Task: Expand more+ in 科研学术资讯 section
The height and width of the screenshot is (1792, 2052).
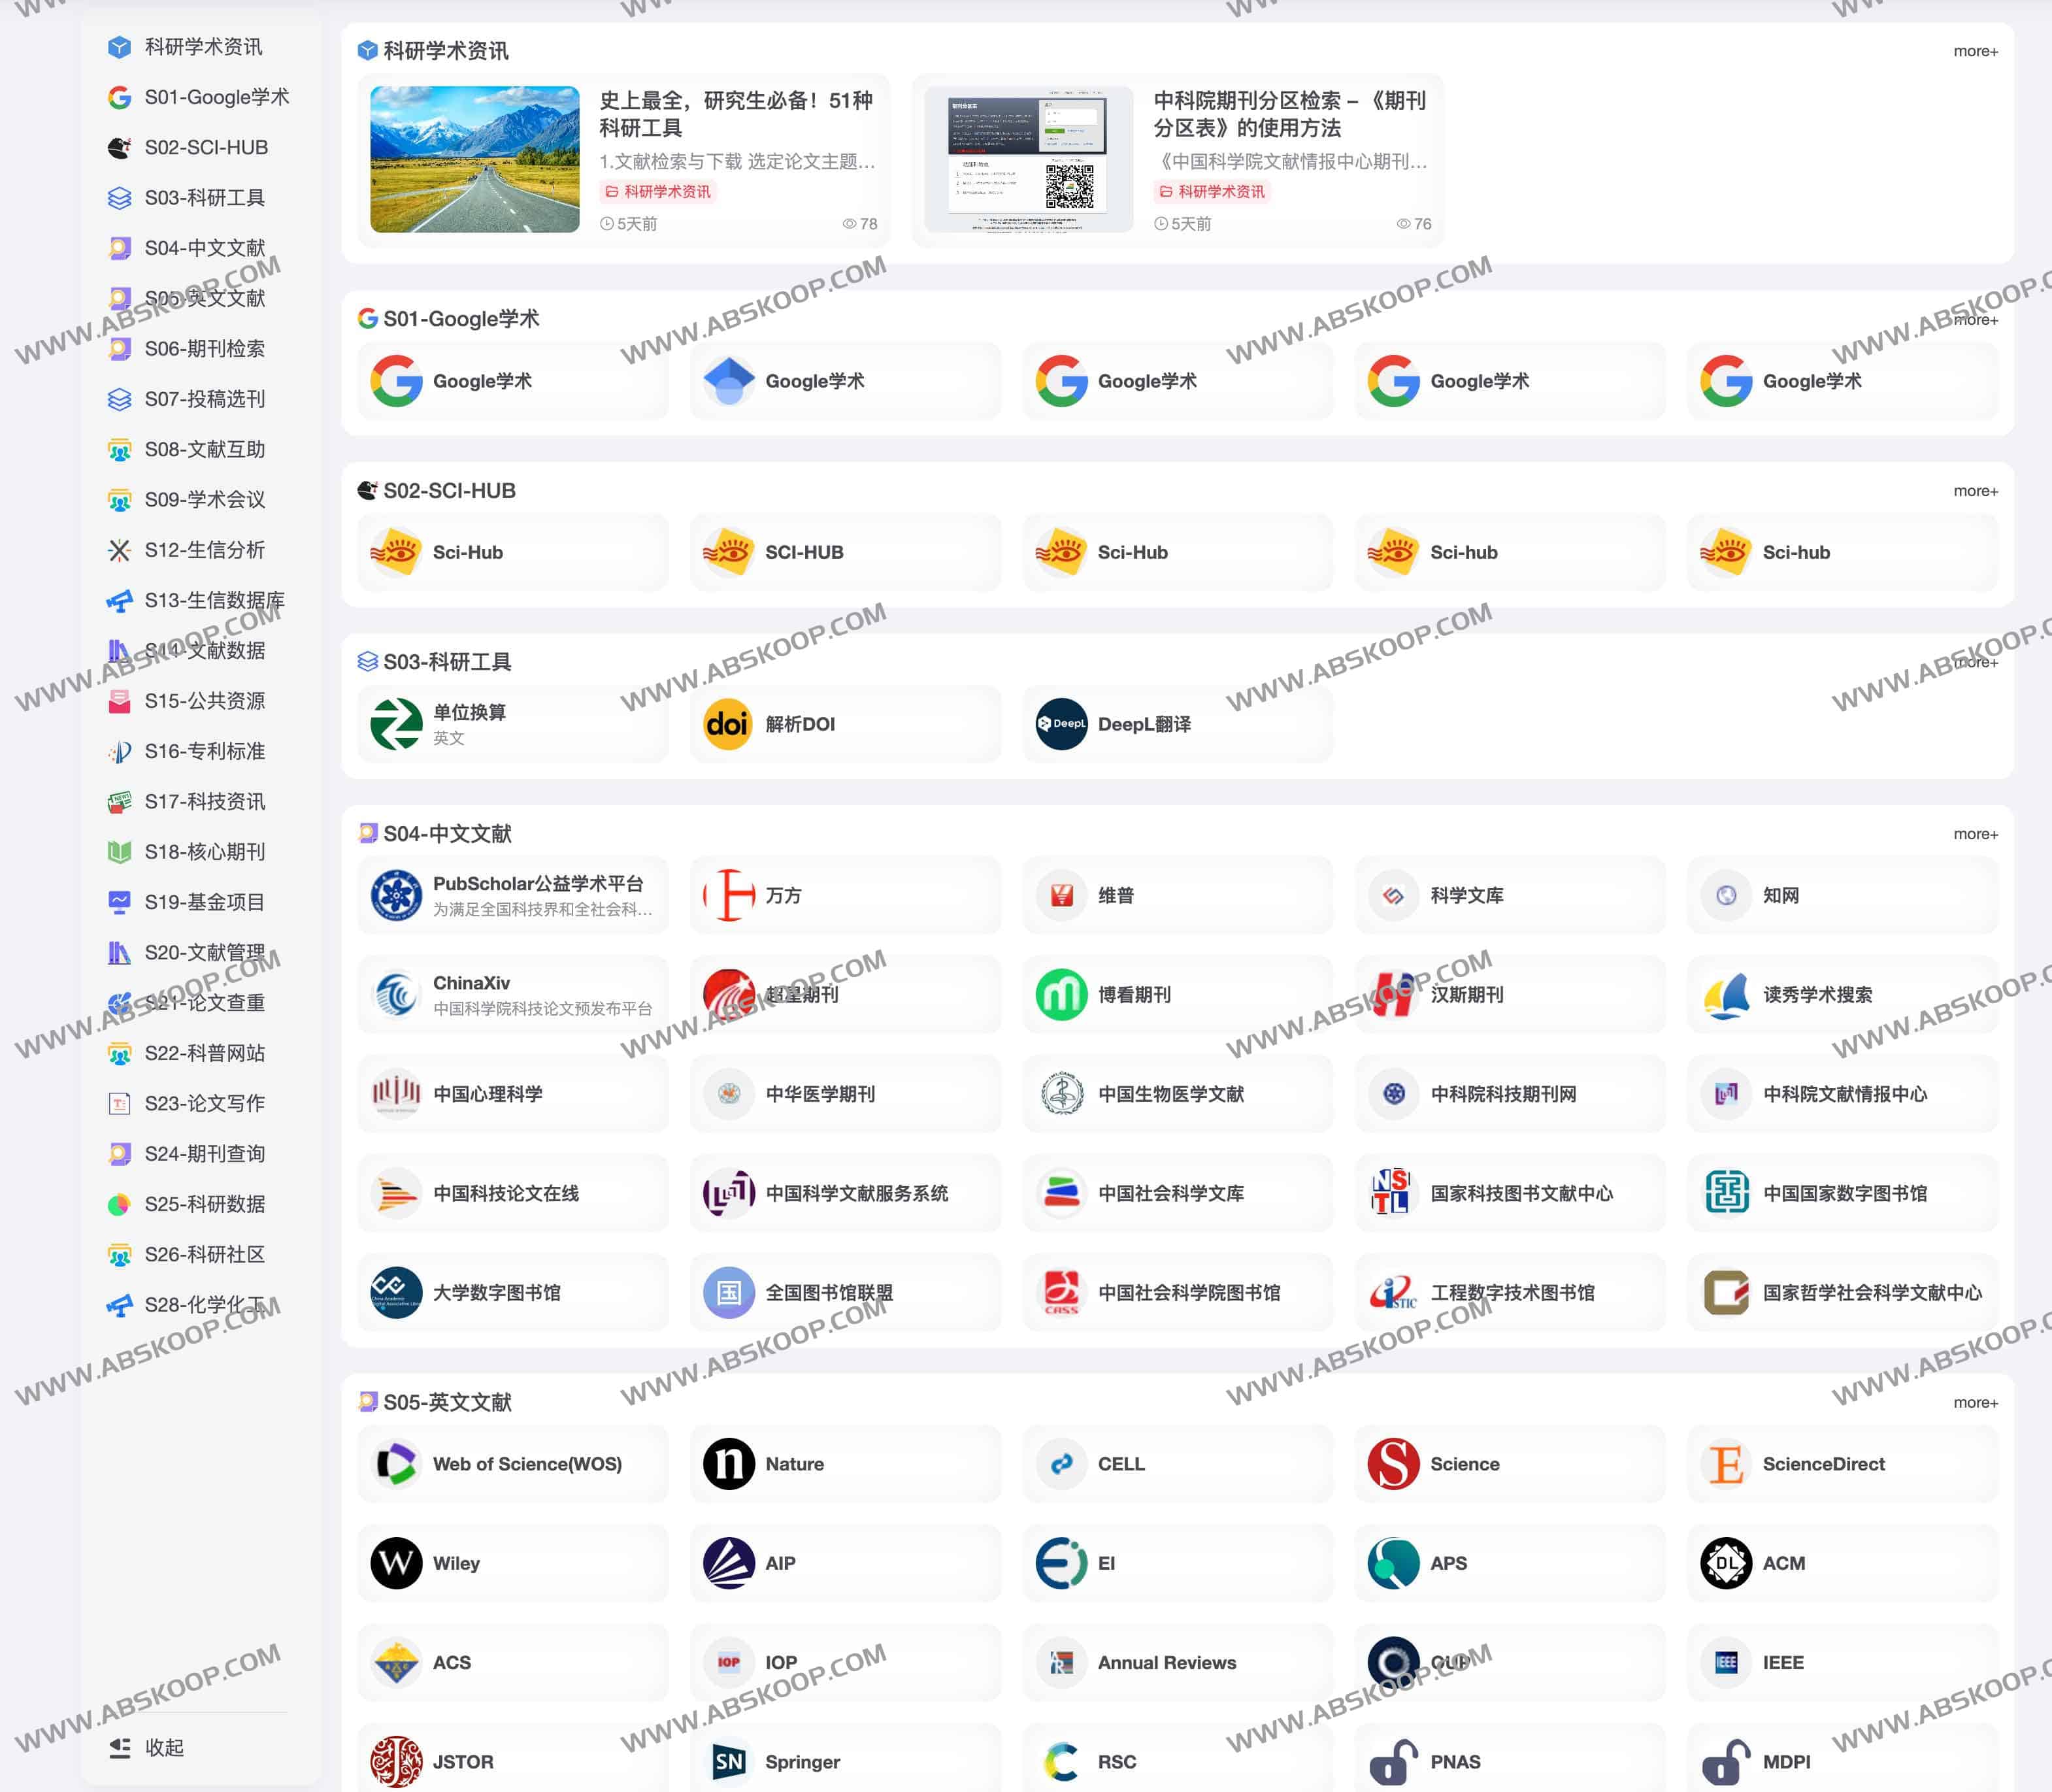Action: [x=1975, y=51]
